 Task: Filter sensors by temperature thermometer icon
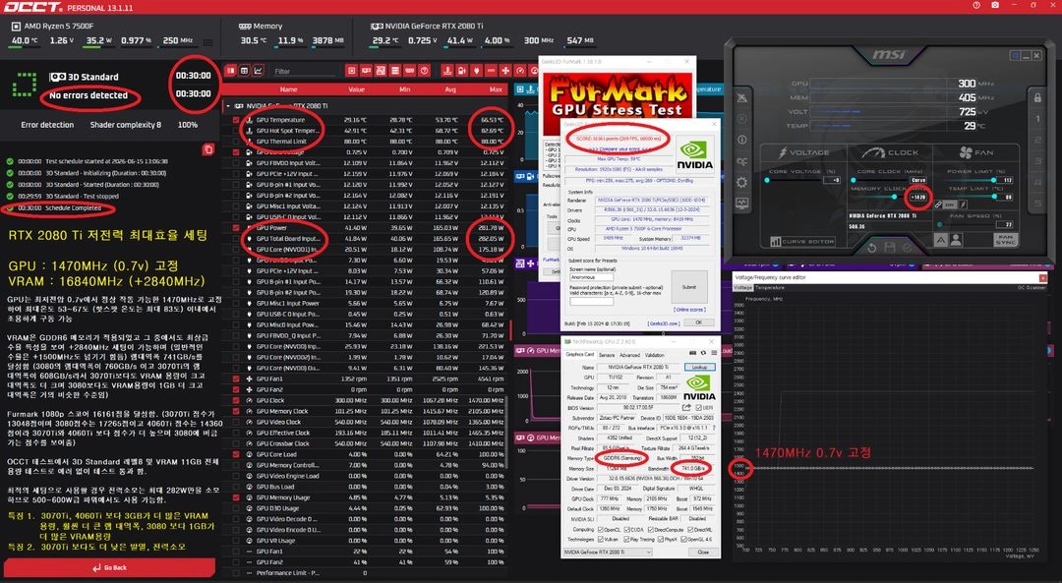click(x=447, y=71)
